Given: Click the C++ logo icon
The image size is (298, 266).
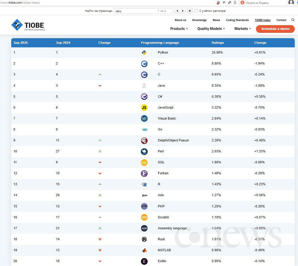Looking at the screenshot, I should 144,64.
